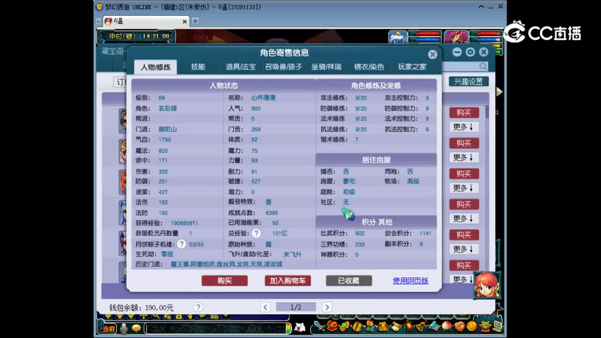Click the 兴趣设置 button
601x338 pixels.
469,81
